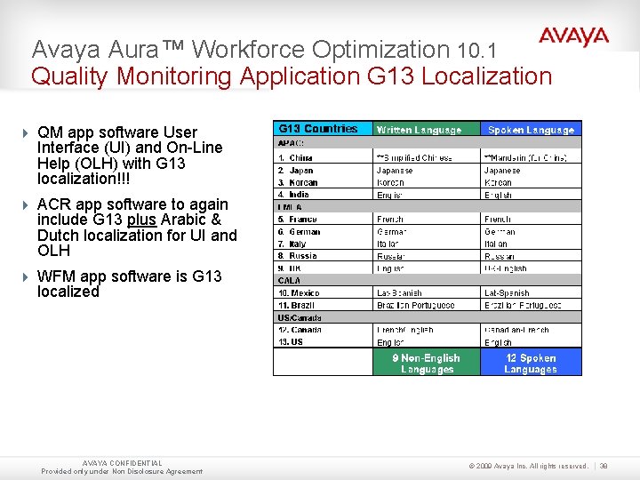Click the '13. US' cell
Screen dimensions: 640x480
pyautogui.click(x=323, y=341)
